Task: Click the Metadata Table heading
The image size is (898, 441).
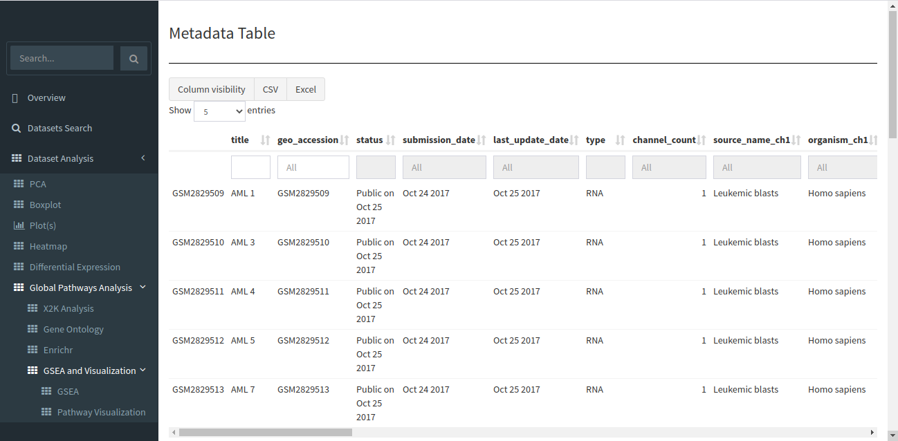Action: tap(222, 33)
